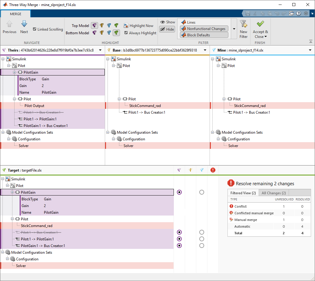
Task: Set Bottom Model to Theirs
Action: click(x=94, y=33)
